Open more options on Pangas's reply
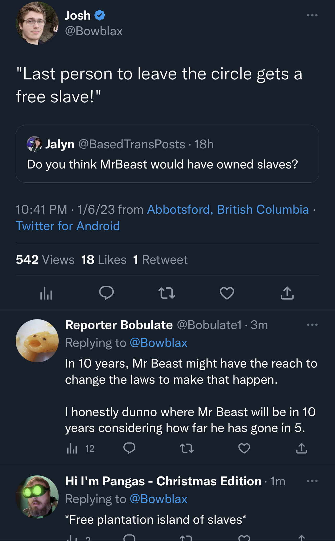This screenshot has height=541, width=335. tap(312, 481)
